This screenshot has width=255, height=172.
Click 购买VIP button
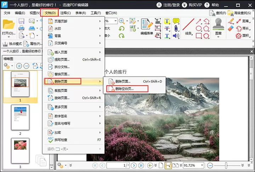pyautogui.click(x=192, y=5)
